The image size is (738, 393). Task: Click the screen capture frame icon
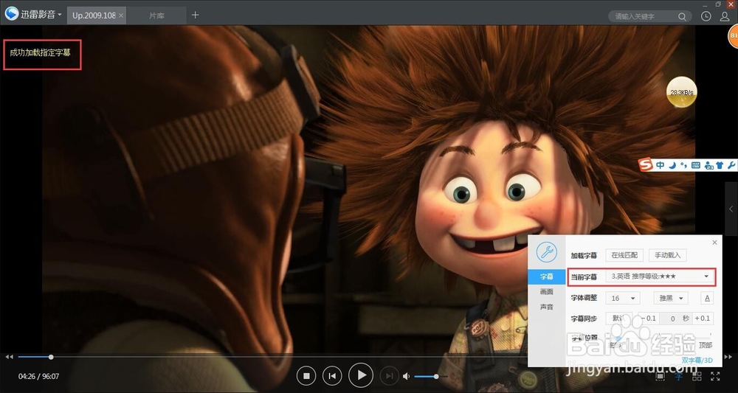pyautogui.click(x=660, y=376)
